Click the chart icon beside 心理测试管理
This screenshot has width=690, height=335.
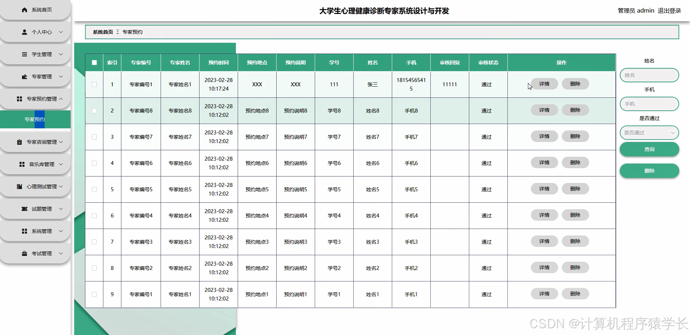[x=19, y=187]
